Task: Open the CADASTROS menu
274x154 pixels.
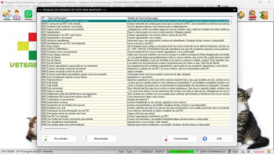Action: [8, 6]
